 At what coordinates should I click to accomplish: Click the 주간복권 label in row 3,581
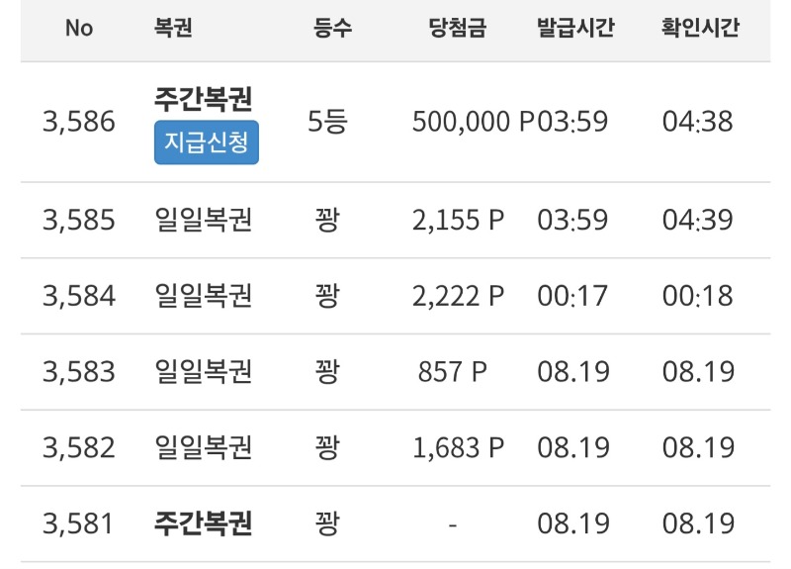point(203,523)
